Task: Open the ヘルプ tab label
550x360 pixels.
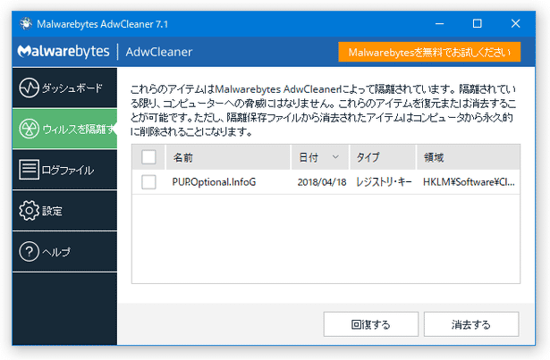Action: tap(55, 252)
